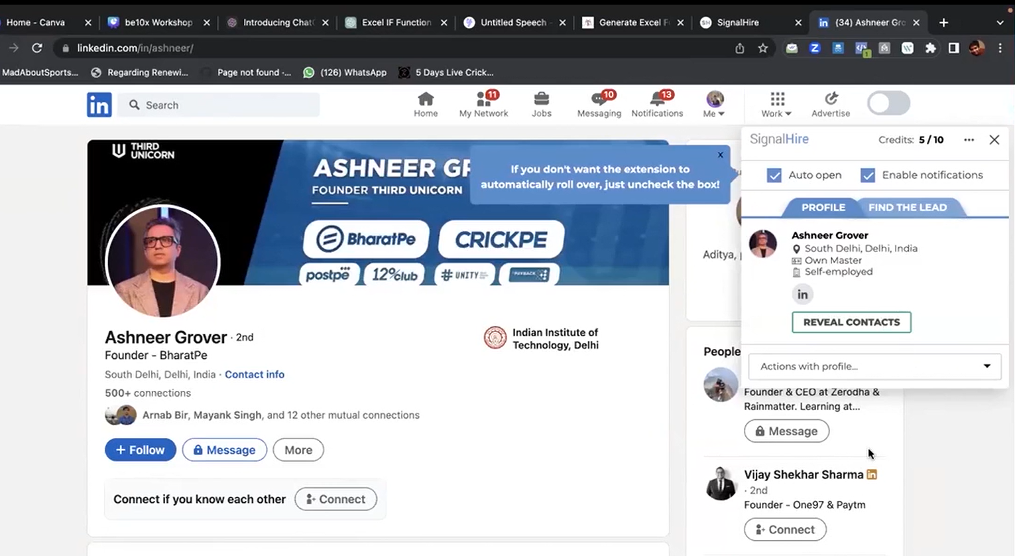Open the Vijay Shekhar Sharma LinkedIn Premium badge
This screenshot has width=1015, height=556.
tap(872, 474)
